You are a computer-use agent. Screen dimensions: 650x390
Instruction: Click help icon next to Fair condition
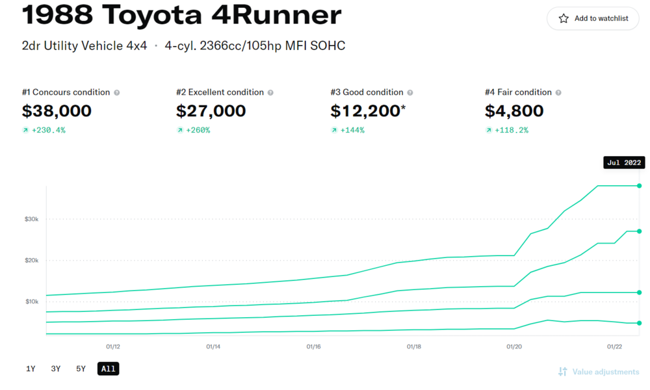tap(558, 93)
